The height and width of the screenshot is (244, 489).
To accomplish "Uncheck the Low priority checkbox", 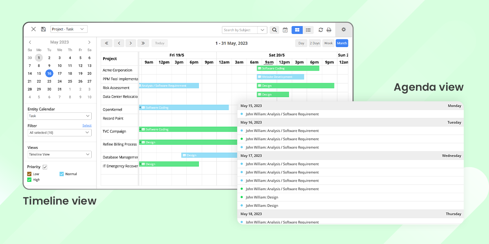I will coord(29,174).
